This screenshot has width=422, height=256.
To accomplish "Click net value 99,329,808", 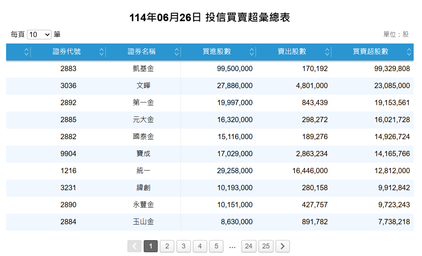I will (x=392, y=69).
